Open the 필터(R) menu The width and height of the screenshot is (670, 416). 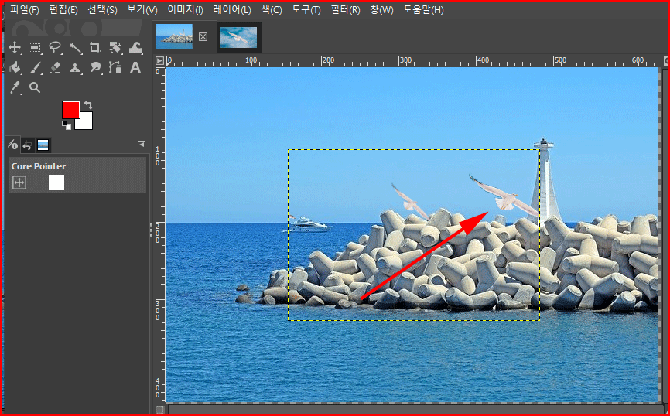point(345,10)
